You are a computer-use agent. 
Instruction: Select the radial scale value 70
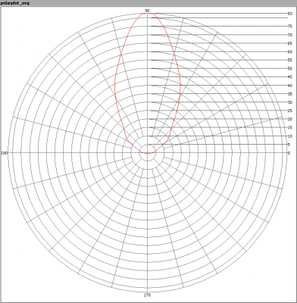(290, 35)
